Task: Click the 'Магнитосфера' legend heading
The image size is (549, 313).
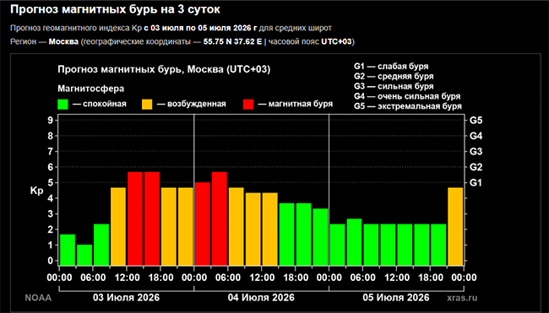Action: pyautogui.click(x=90, y=89)
